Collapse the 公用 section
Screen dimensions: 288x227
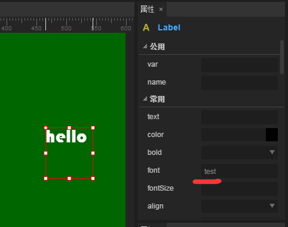(145, 46)
